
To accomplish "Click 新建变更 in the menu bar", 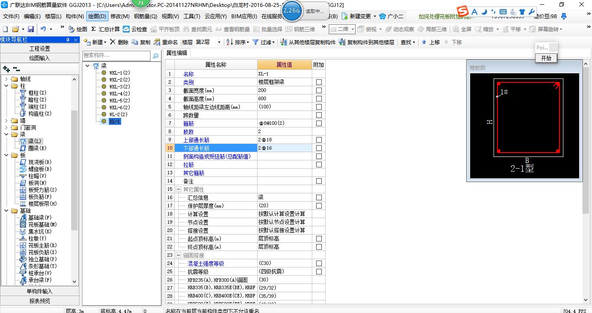I will pos(356,16).
